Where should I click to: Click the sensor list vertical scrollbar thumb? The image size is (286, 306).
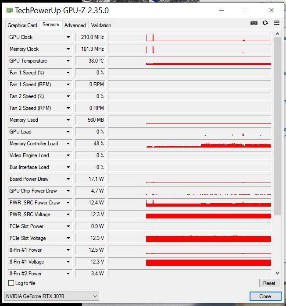tap(277, 126)
